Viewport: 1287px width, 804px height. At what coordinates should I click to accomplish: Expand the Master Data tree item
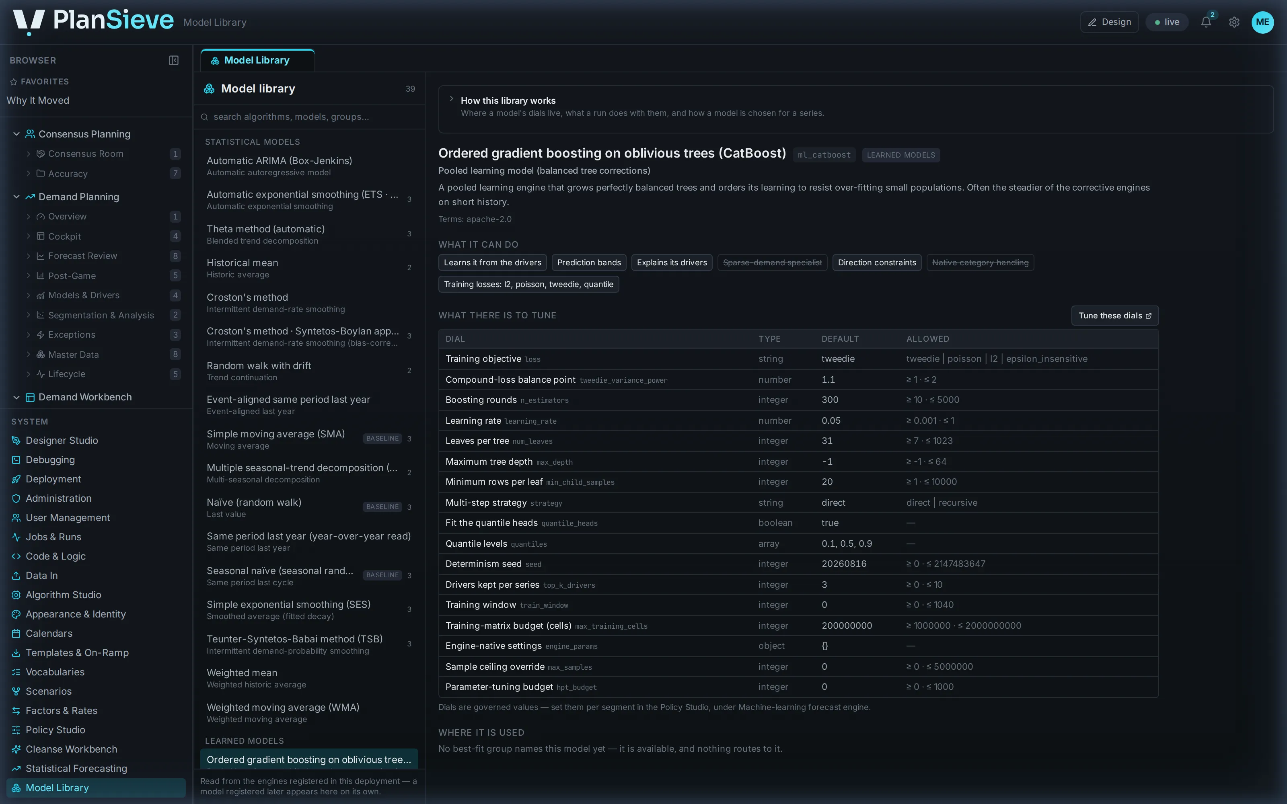click(x=28, y=355)
